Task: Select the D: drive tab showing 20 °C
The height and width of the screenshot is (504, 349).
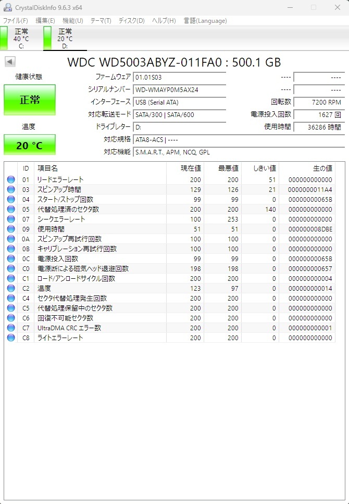Action: pos(65,38)
